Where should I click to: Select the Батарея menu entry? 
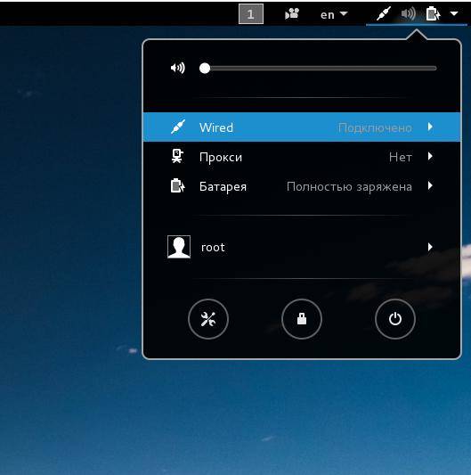pyautogui.click(x=302, y=185)
